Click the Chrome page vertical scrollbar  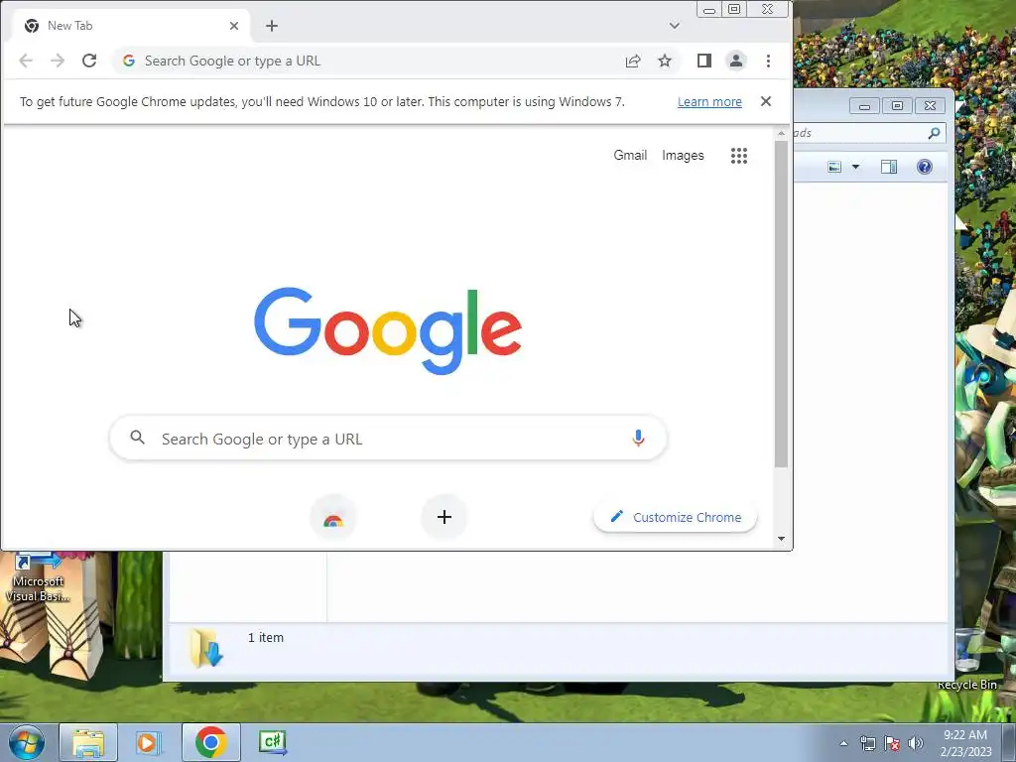pyautogui.click(x=782, y=304)
